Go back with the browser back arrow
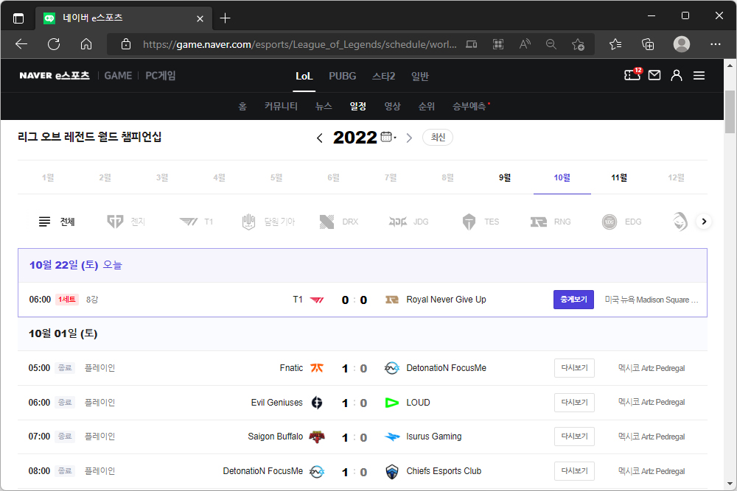Screen dimensions: 737x491 21,44
